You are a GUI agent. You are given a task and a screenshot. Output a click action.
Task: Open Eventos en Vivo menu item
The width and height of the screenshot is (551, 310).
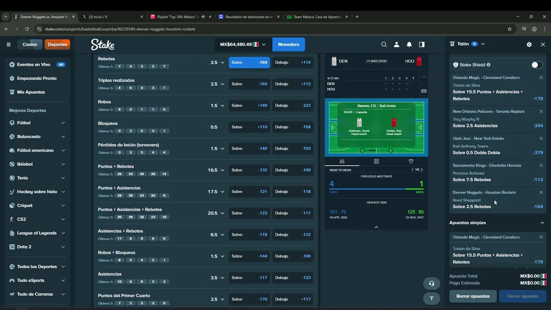tap(37, 65)
